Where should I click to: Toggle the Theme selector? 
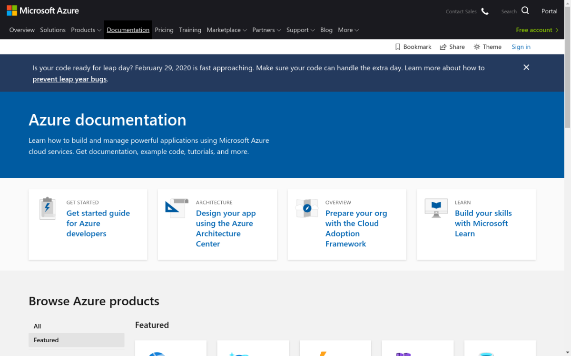(487, 47)
